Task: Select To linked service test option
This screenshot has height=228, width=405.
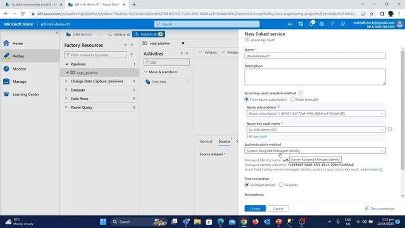Action: [247, 185]
